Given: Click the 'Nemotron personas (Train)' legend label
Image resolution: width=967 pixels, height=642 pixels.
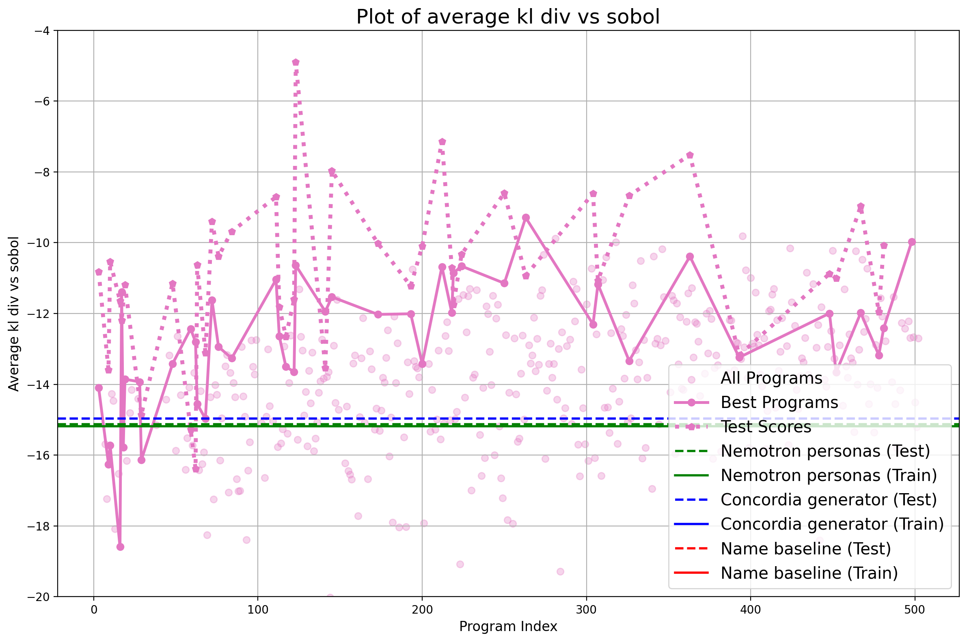Looking at the screenshot, I should (x=829, y=475).
